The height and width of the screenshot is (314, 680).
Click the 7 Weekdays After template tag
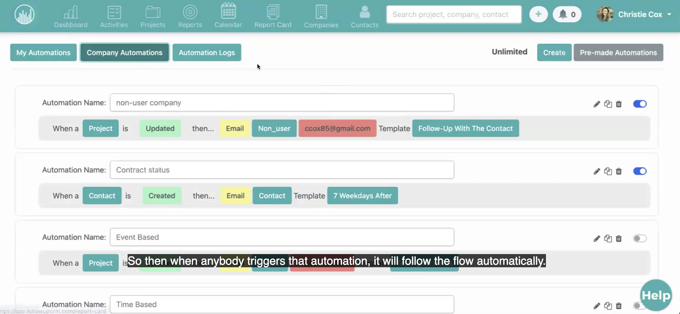point(363,196)
